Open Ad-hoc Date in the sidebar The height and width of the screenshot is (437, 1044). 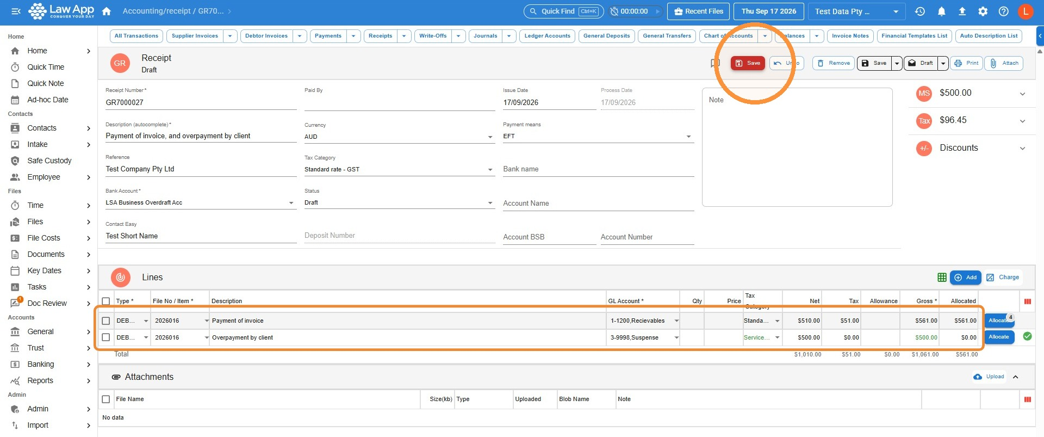click(48, 100)
